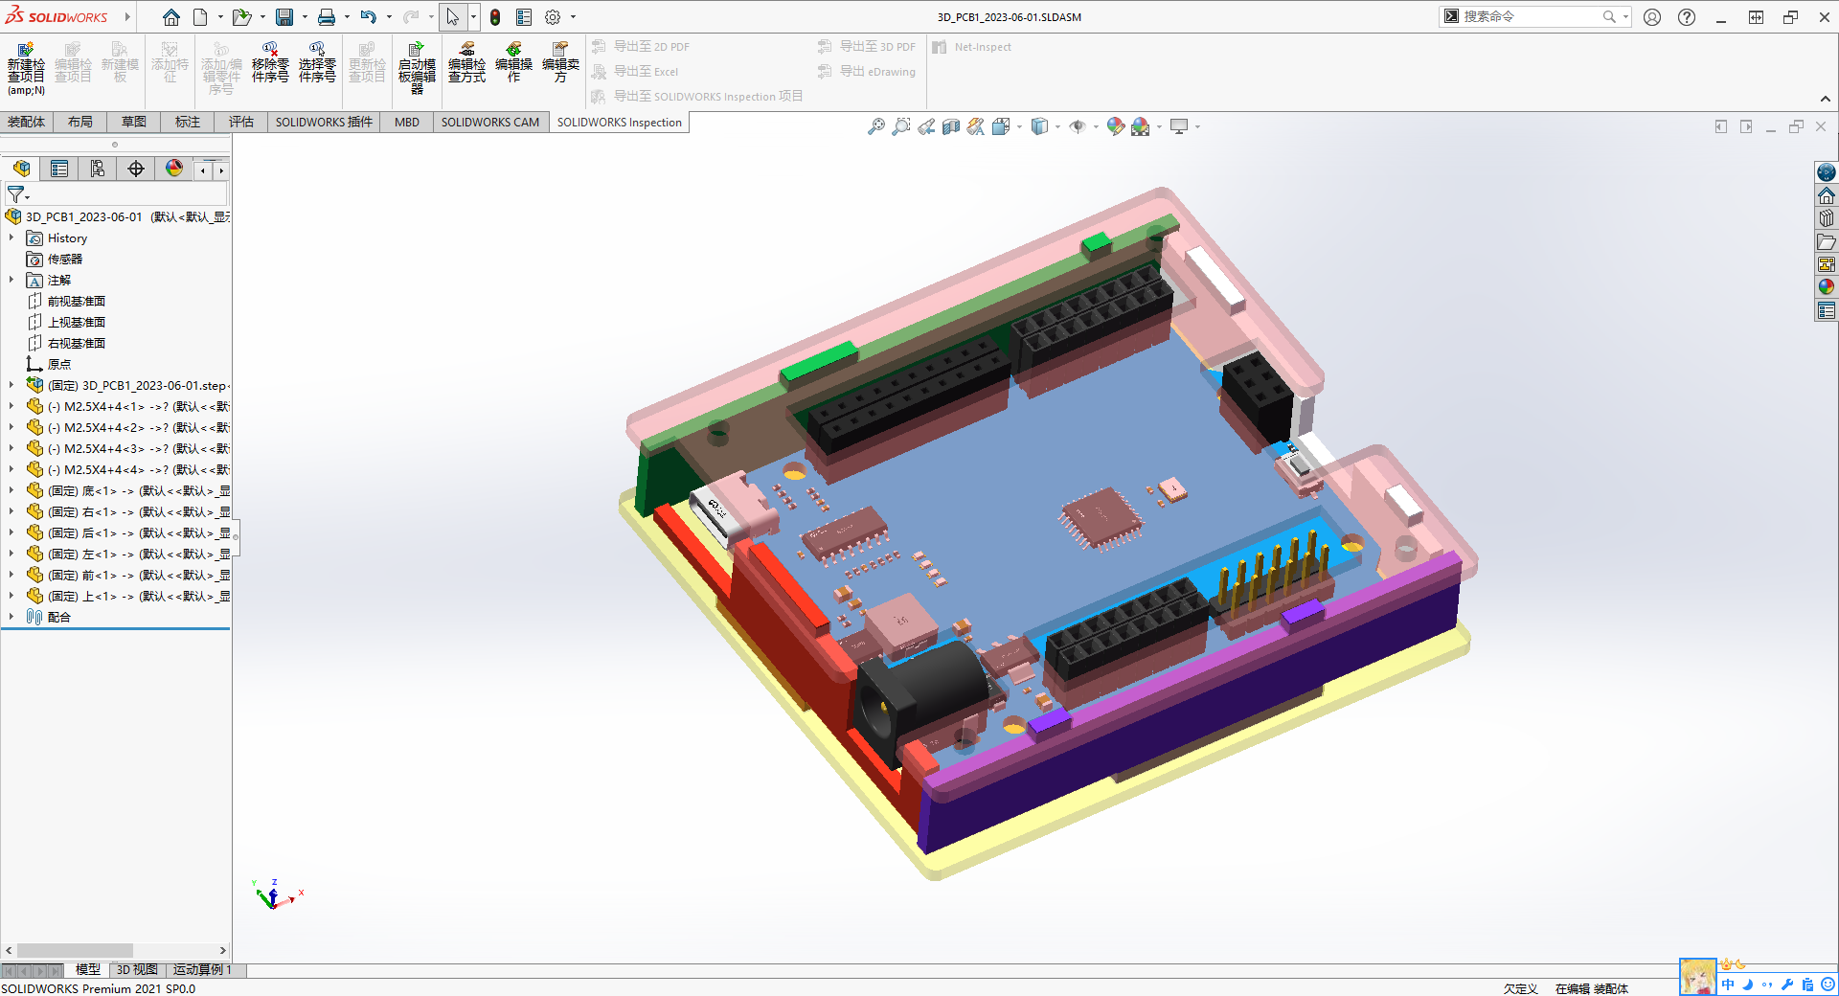Switch to 3D 视图 bottom tab
Screen dimensions: 1839x996
pos(137,969)
